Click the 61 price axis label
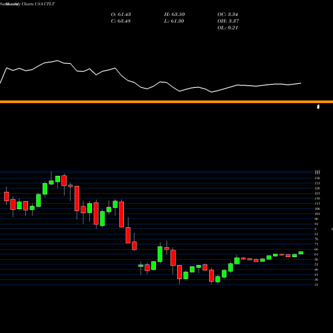This screenshot has height=333, width=333. click(316, 254)
